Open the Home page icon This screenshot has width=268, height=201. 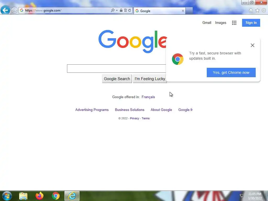251,10
